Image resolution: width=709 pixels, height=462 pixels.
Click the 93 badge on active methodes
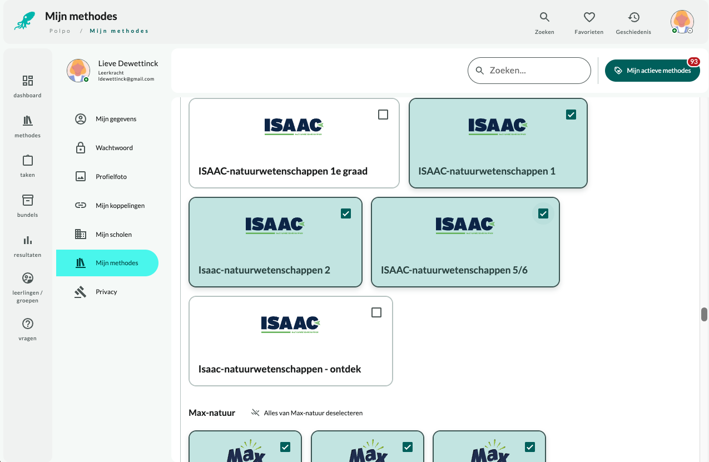(693, 62)
